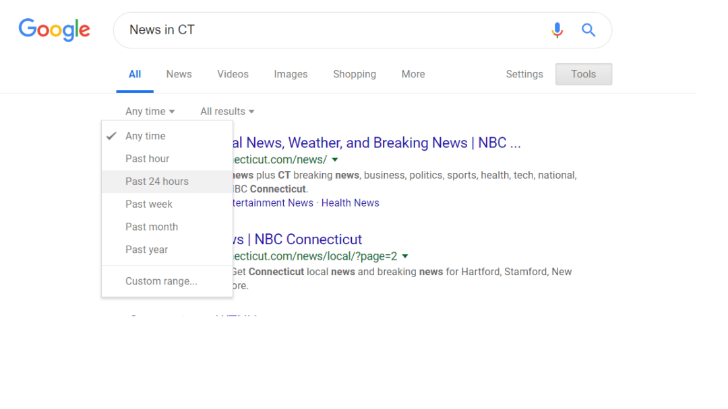Start a voice search with the microphone icon

click(x=557, y=30)
